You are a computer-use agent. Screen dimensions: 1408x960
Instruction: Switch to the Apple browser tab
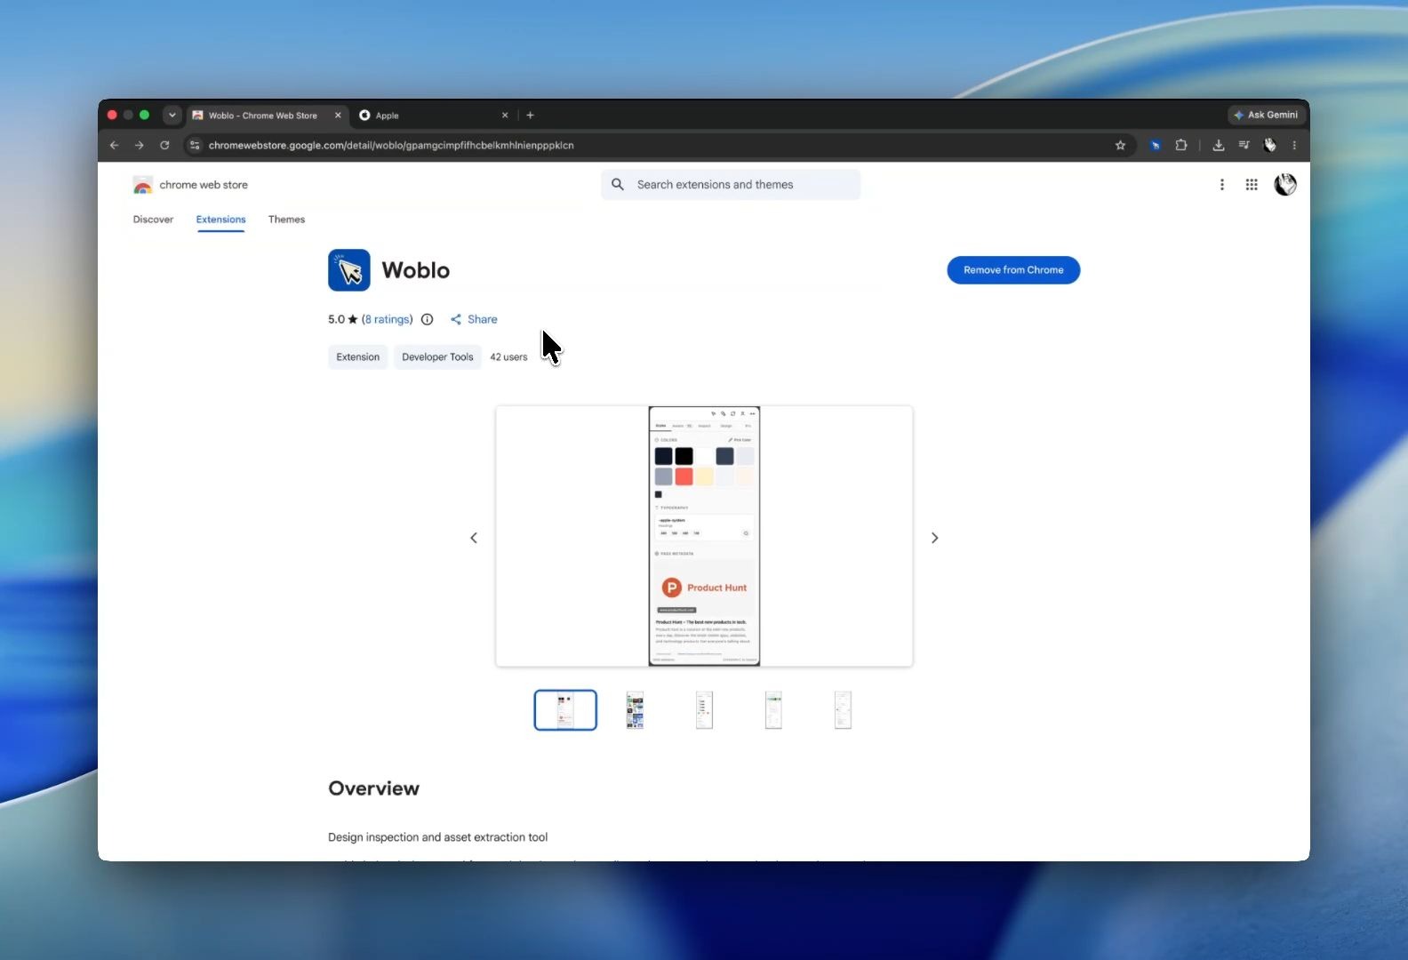[434, 116]
